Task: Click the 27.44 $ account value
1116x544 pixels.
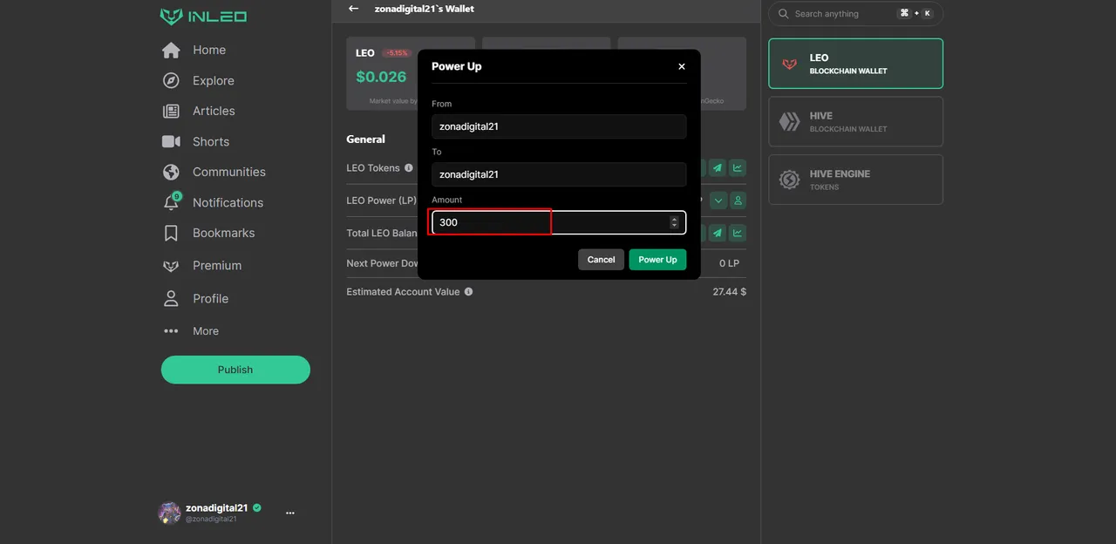Action: tap(729, 292)
